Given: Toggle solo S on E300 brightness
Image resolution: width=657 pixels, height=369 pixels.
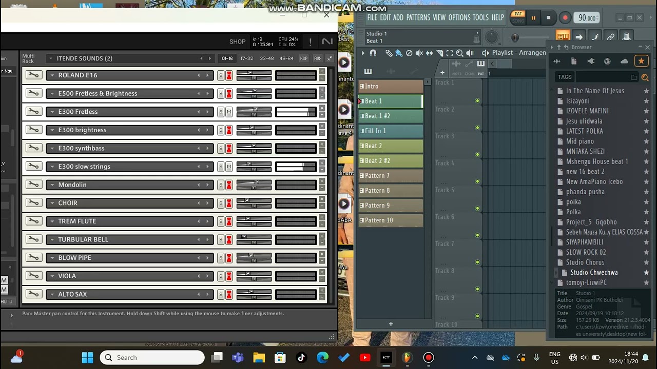Looking at the screenshot, I should point(221,130).
